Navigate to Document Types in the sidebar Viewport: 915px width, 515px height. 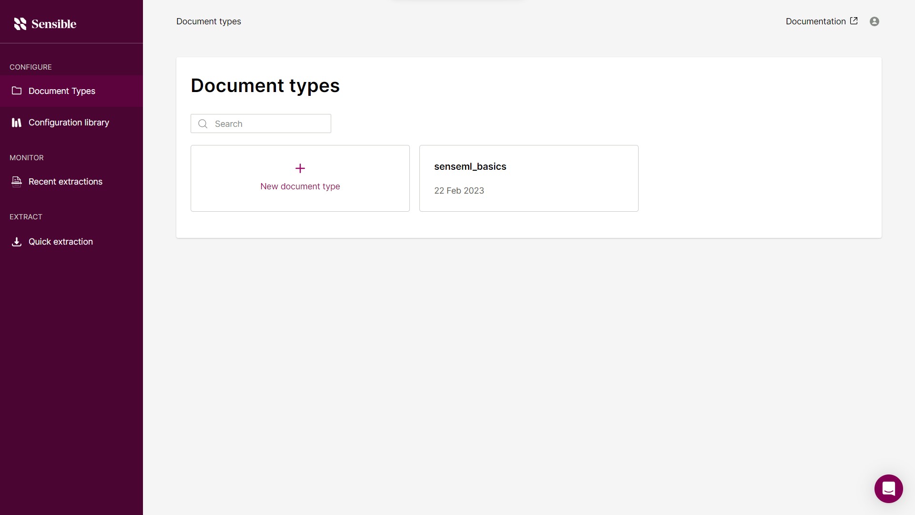coord(61,91)
